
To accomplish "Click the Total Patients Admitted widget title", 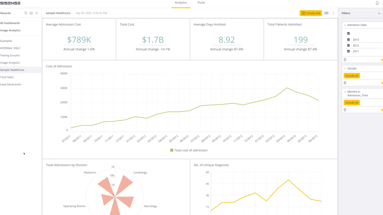I will point(284,24).
